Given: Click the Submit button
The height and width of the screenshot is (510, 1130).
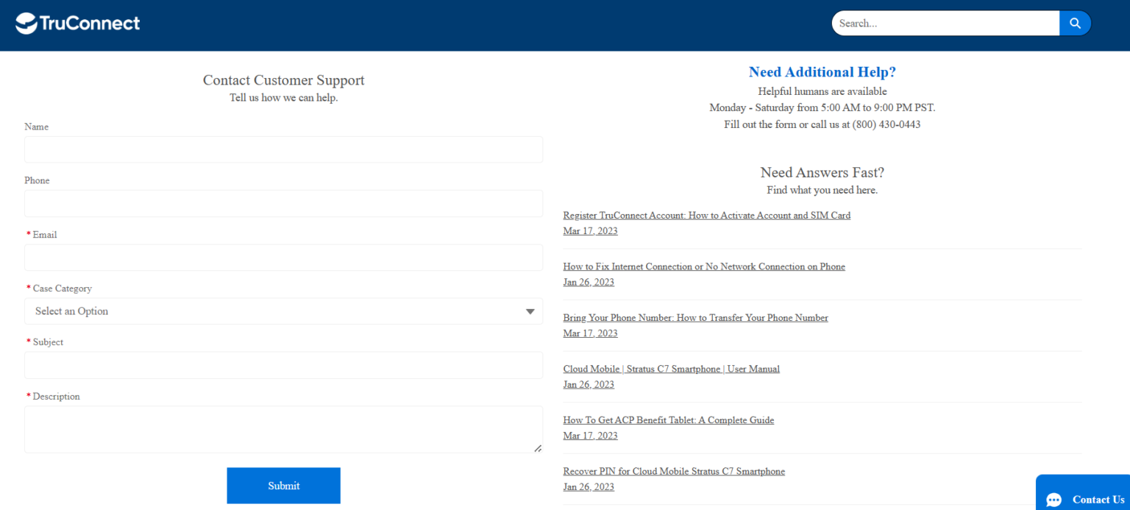Looking at the screenshot, I should click(x=283, y=486).
